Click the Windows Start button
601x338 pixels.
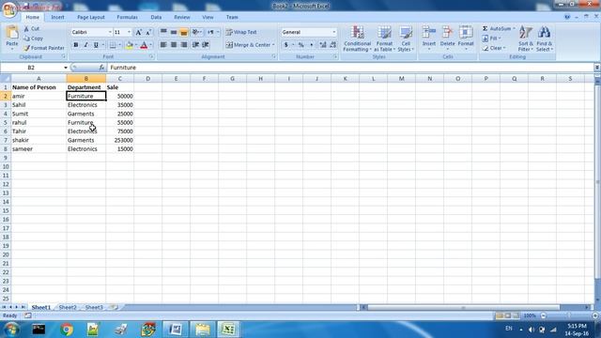click(11, 330)
